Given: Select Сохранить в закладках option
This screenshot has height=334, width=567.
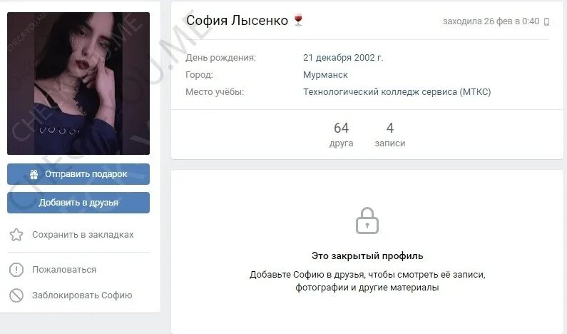Looking at the screenshot, I should pos(71,235).
